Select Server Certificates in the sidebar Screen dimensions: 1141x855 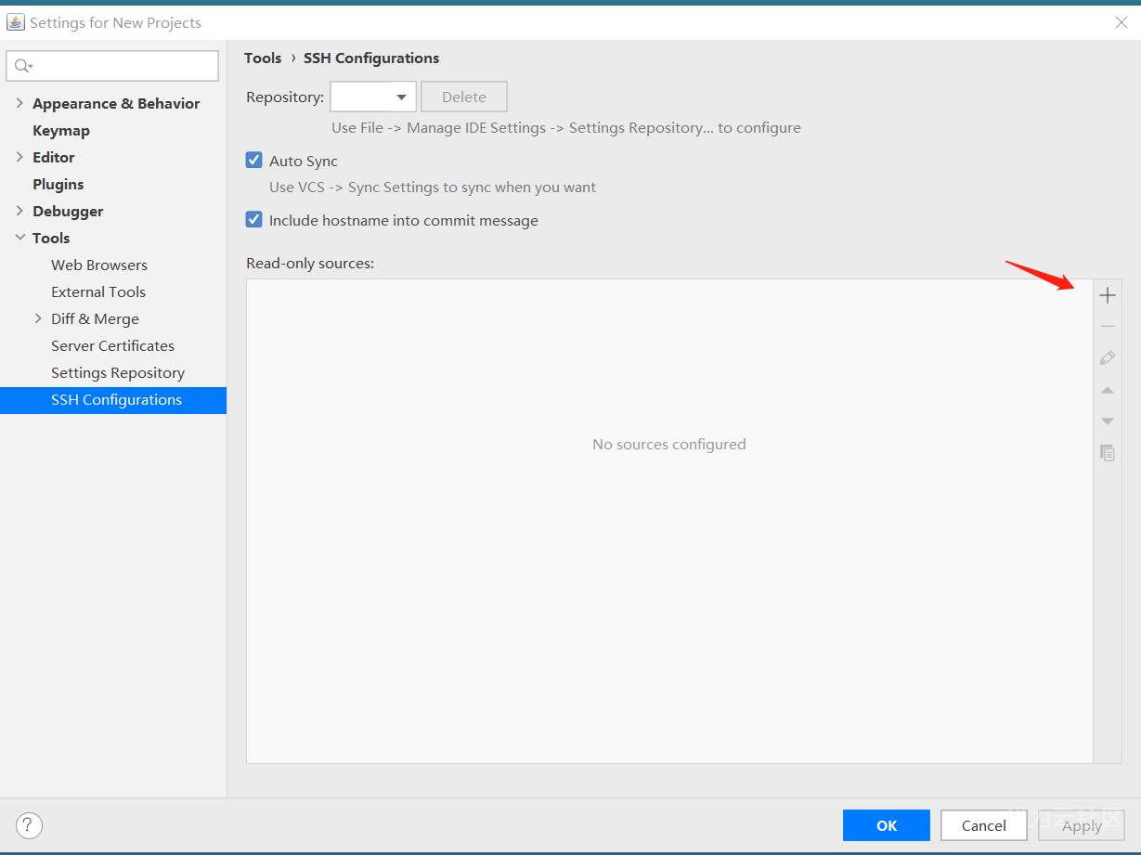[112, 345]
